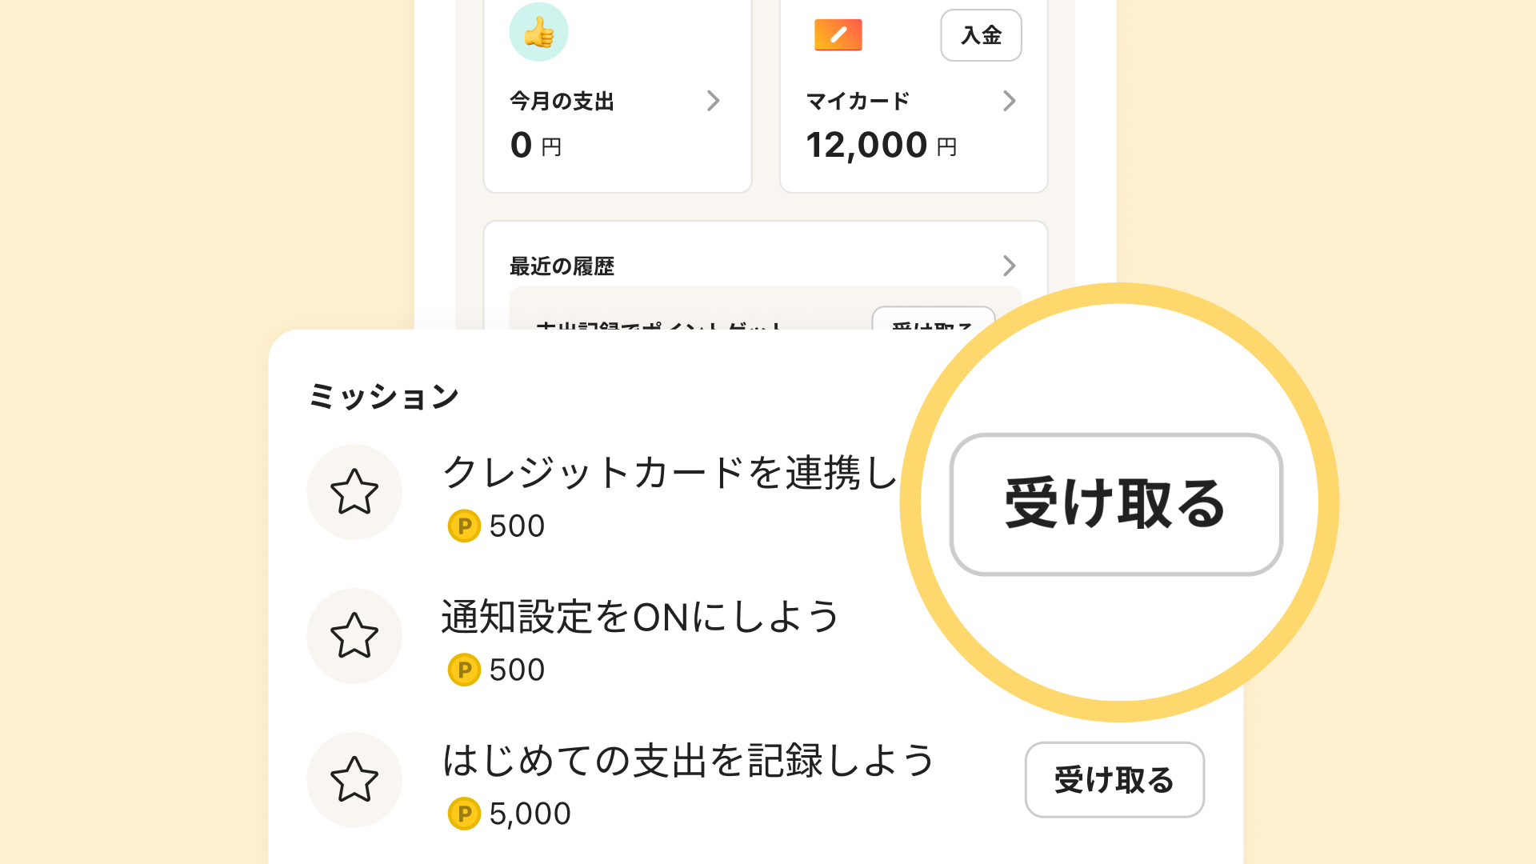
Task: Open the はじめての支出を記録しよう mission
Action: coord(688,761)
